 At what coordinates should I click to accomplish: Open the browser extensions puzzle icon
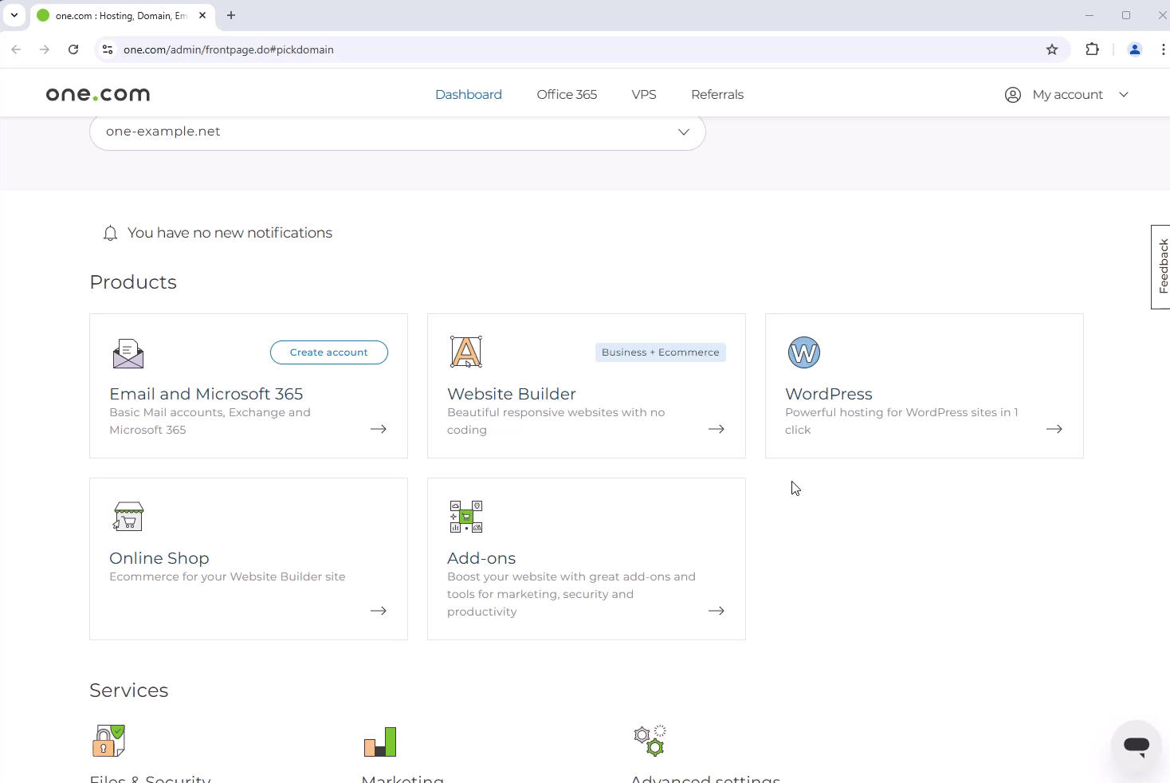coord(1093,49)
